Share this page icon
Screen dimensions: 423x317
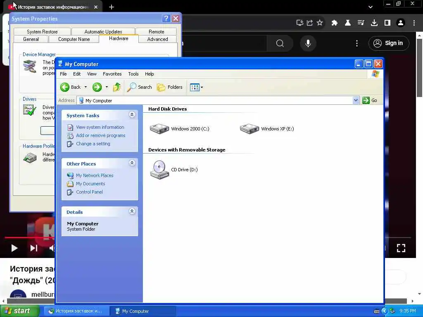(310, 23)
